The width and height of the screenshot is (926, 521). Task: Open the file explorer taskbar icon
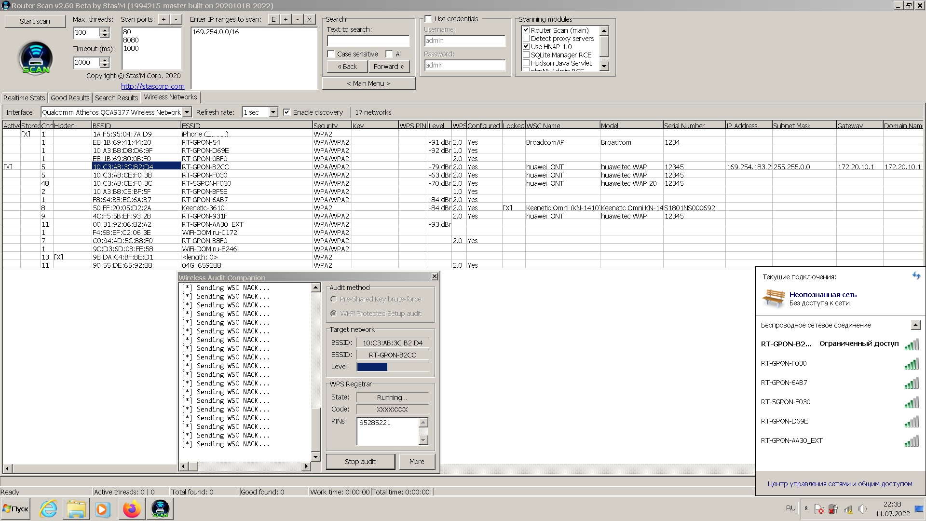76,509
